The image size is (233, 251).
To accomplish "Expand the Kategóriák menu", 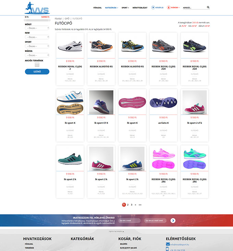I will click(111, 8).
